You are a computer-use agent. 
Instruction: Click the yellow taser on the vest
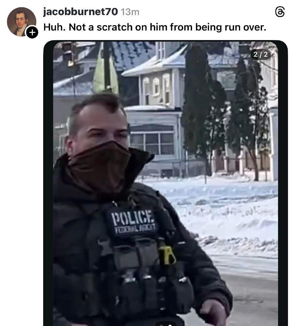point(167,255)
